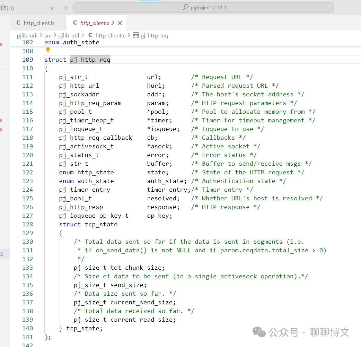Click the C icon in the breadcrumb
Viewport: 361px width, 347px height.
(x=90, y=35)
